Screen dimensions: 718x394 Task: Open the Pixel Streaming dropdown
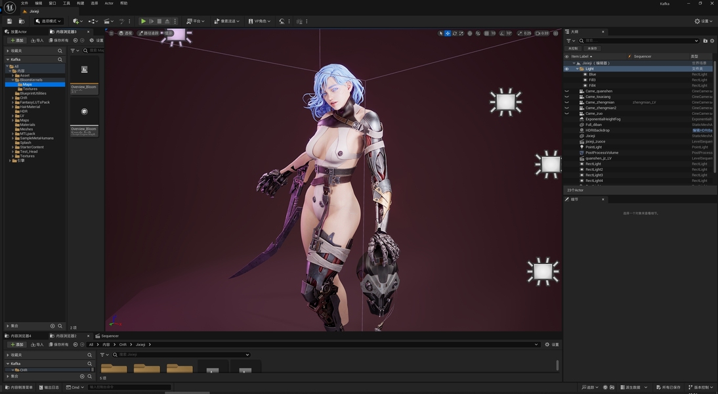[x=227, y=21]
